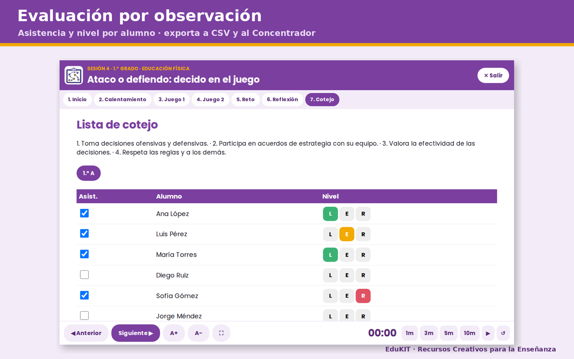Set Diego Ruiz level to E
Image resolution: width=574 pixels, height=359 pixels.
click(x=347, y=275)
